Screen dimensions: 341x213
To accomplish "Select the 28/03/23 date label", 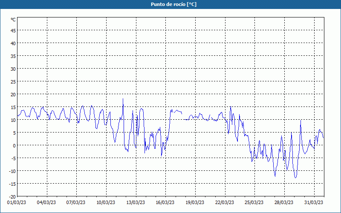I will pos(284,203).
